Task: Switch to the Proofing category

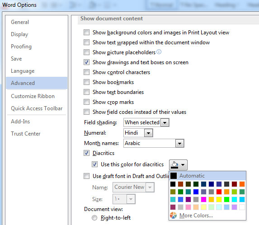Action: (x=21, y=47)
